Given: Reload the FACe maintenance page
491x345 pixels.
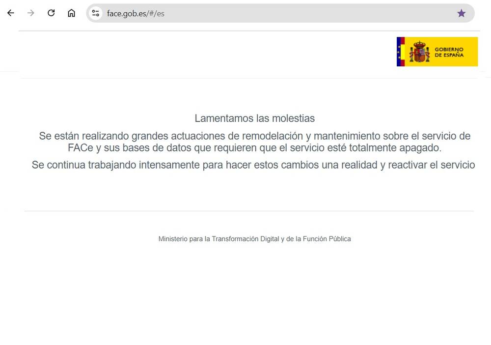Looking at the screenshot, I should click(51, 13).
